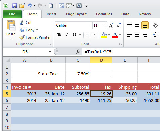This screenshot has width=160, height=131.
Task: Expand the Copy dropdown arrow
Action: 37,30
